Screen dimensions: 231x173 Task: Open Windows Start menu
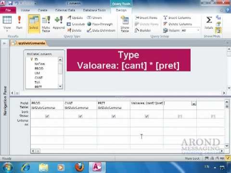(7, 167)
